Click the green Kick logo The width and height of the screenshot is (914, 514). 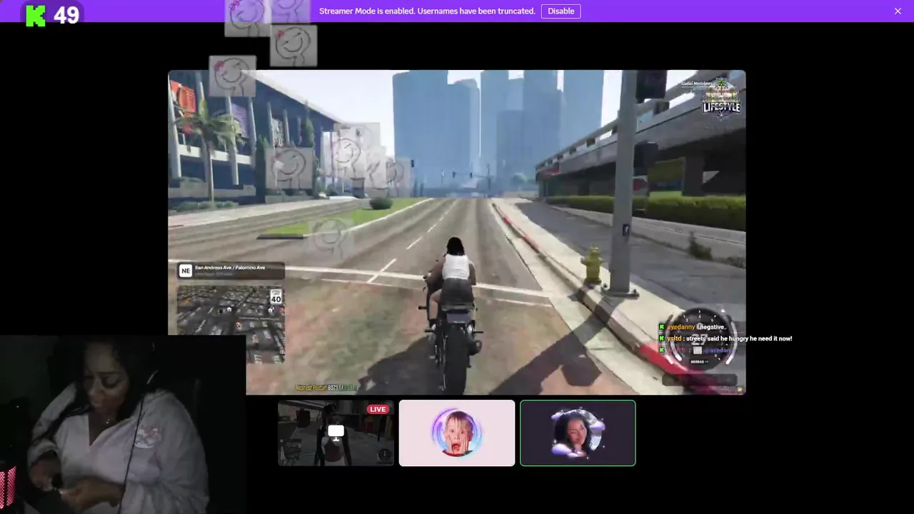click(36, 16)
